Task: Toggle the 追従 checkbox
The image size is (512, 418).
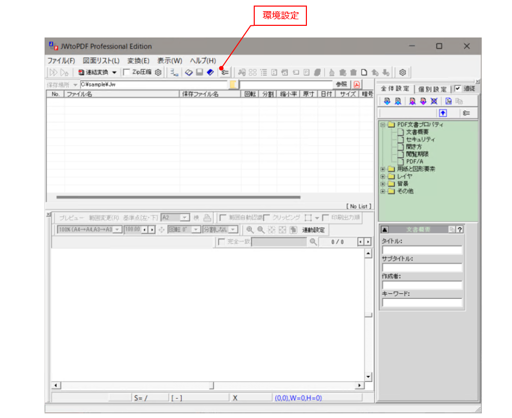Action: click(458, 89)
